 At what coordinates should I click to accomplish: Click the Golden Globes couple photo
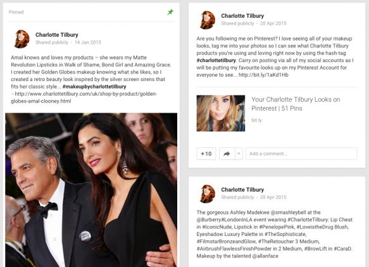(x=91, y=190)
